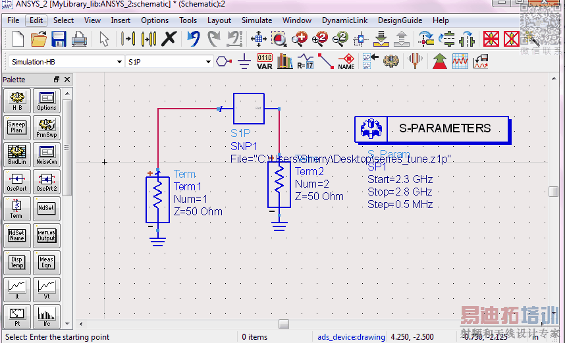The height and width of the screenshot is (343, 565).
Task: Open the File menu
Action: (13, 20)
